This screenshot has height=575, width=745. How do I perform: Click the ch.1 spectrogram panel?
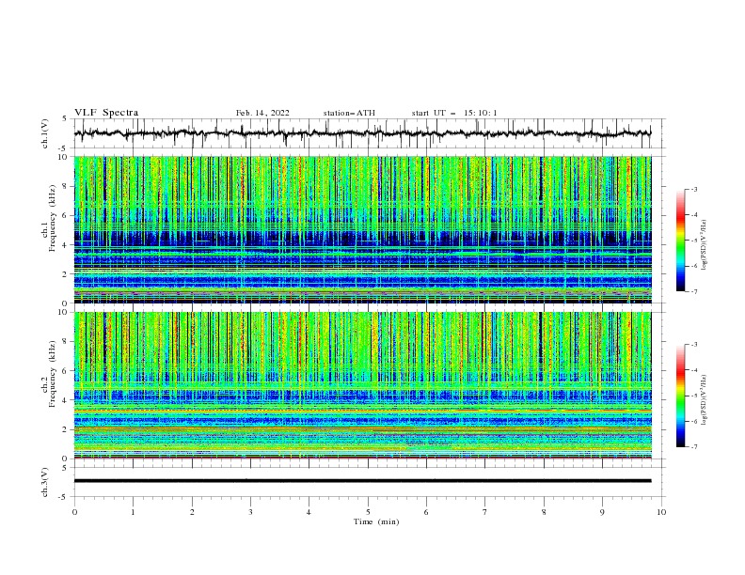[x=362, y=229]
